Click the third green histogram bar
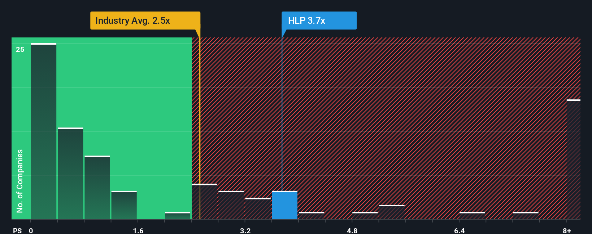This screenshot has width=592, height=234. [x=97, y=188]
